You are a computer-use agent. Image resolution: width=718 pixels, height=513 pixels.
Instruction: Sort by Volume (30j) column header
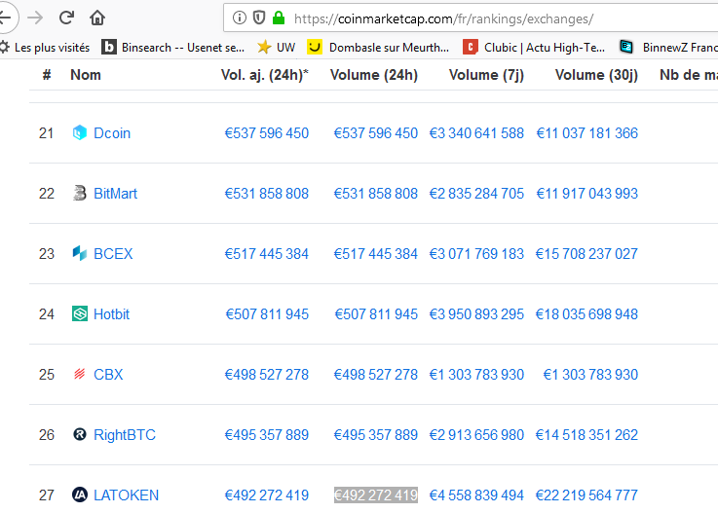(x=596, y=75)
